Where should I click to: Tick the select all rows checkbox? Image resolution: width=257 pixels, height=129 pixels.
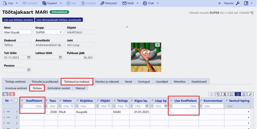16,100
